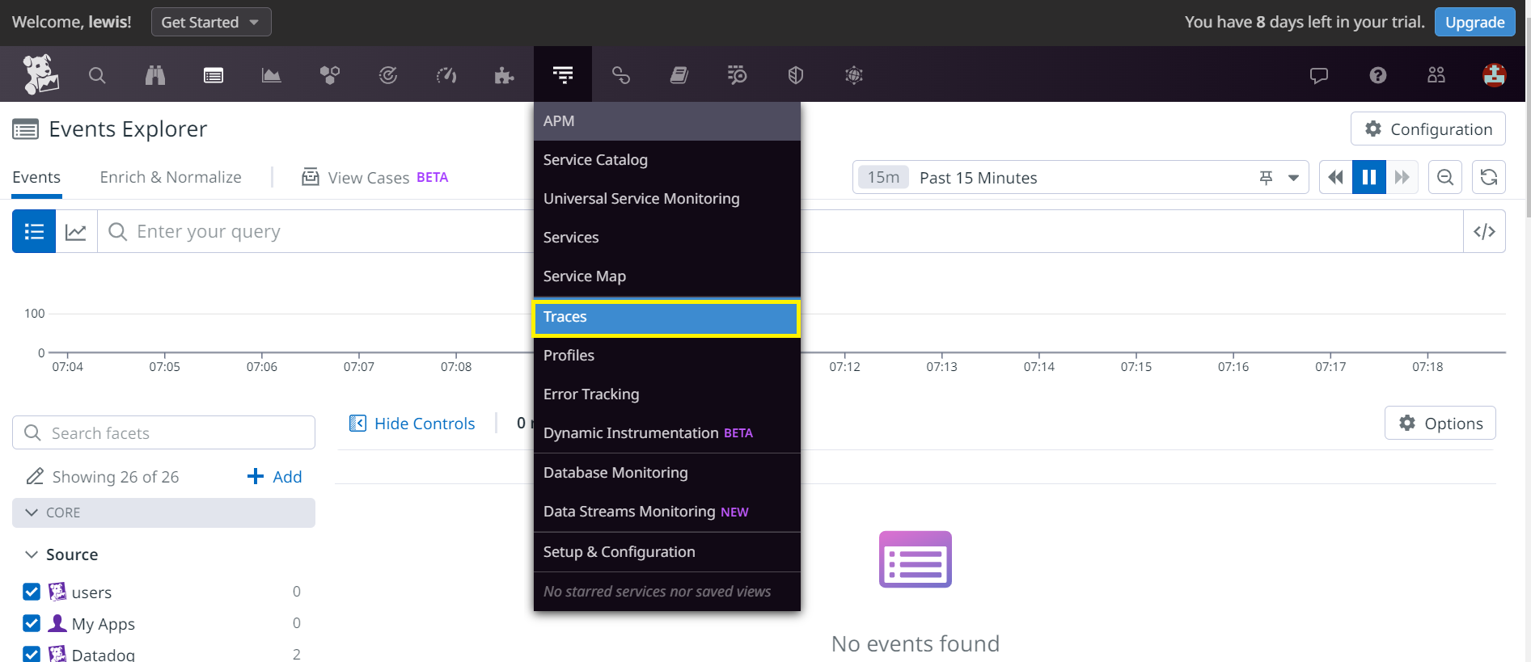Open the chat support bubble icon

(1319, 75)
